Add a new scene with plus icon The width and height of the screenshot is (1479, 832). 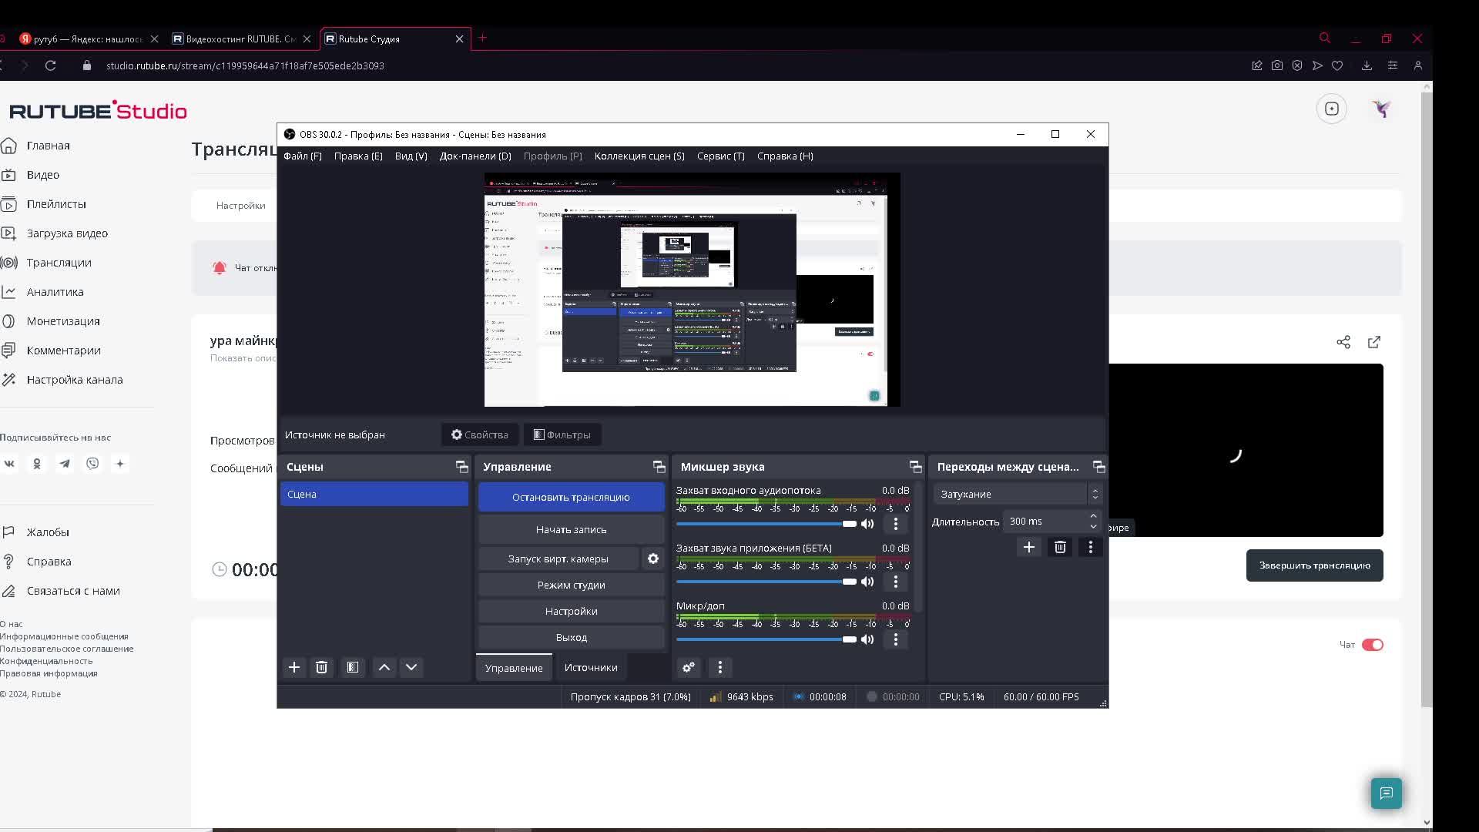pos(293,667)
